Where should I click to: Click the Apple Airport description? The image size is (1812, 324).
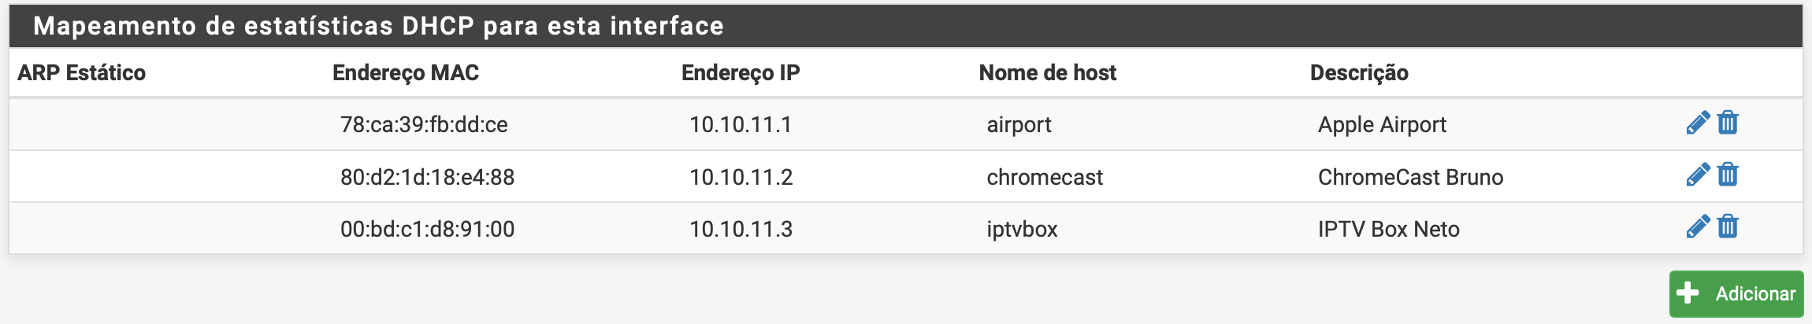point(1382,125)
